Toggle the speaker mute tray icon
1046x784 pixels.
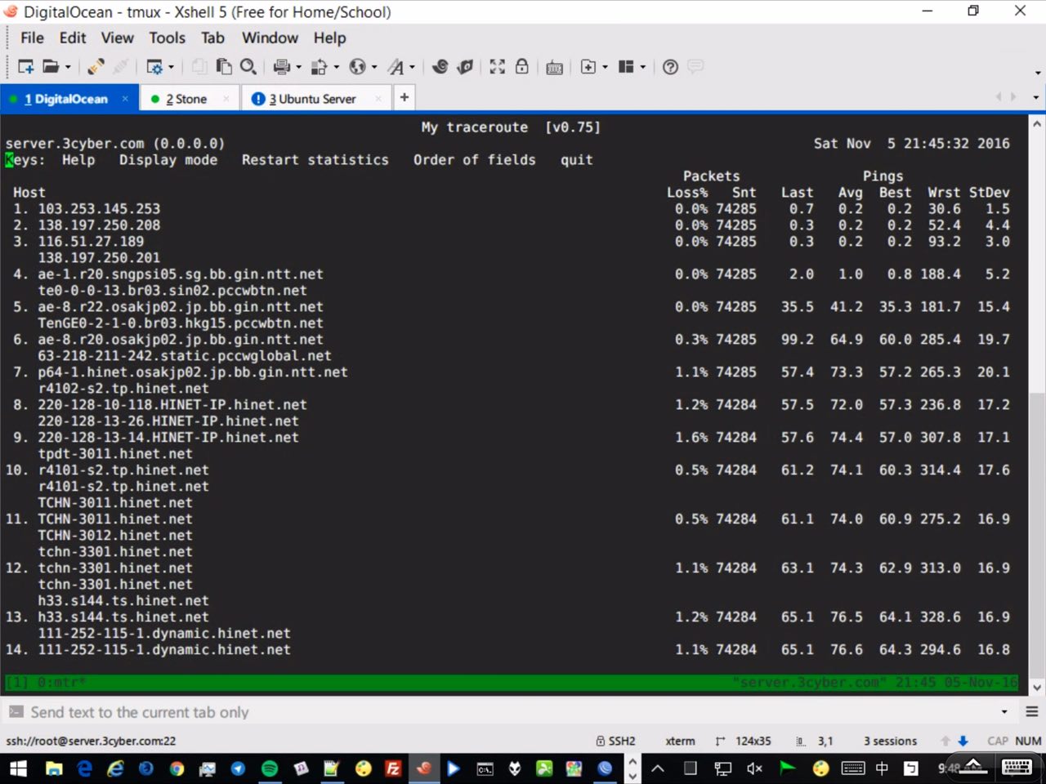754,768
